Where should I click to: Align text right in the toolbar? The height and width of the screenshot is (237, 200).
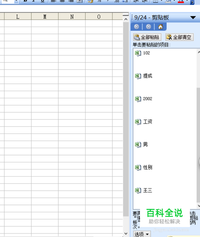click(x=71, y=1)
